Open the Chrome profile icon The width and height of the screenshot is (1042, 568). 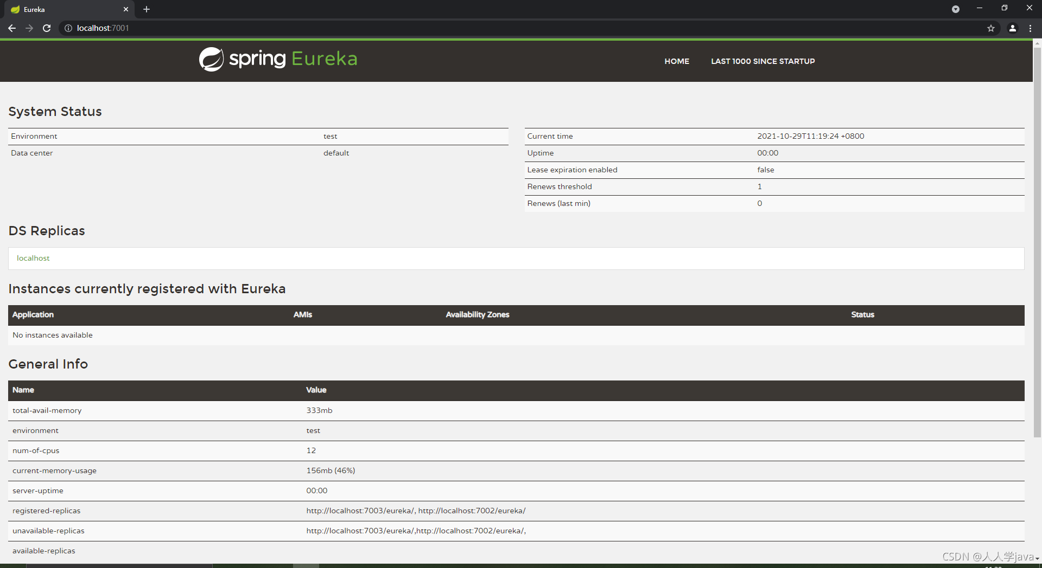[x=1013, y=28]
